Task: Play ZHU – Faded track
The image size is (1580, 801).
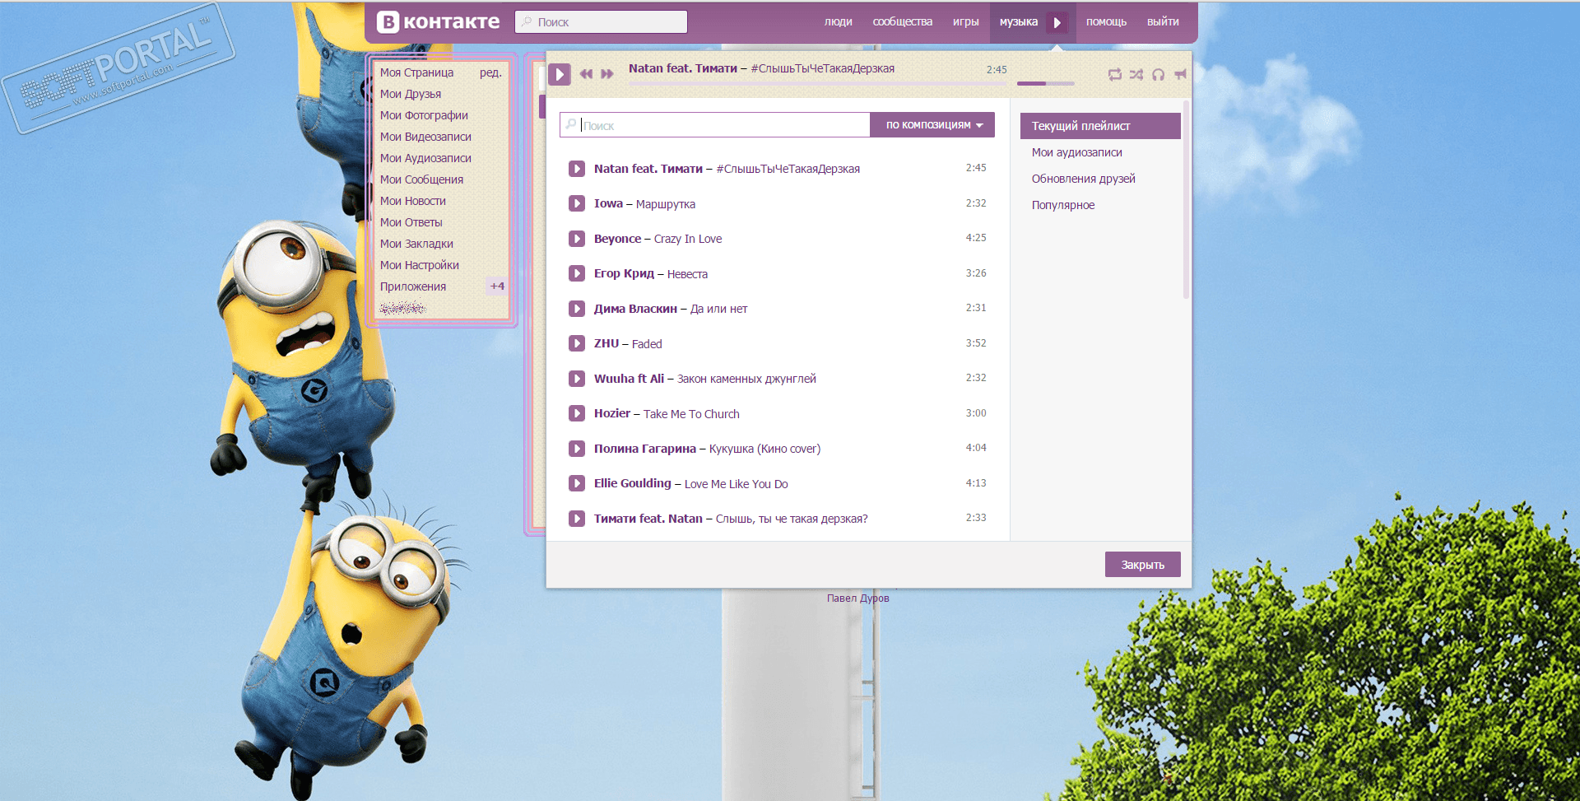Action: click(x=577, y=343)
